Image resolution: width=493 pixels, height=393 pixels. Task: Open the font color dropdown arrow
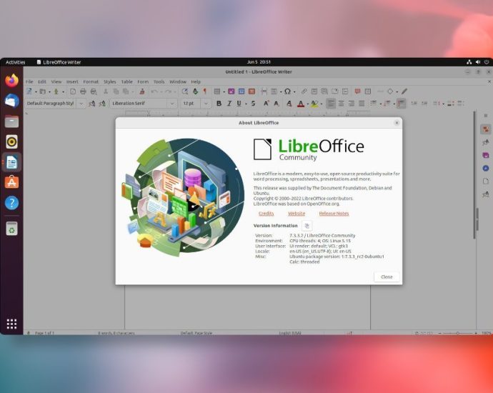(x=307, y=104)
